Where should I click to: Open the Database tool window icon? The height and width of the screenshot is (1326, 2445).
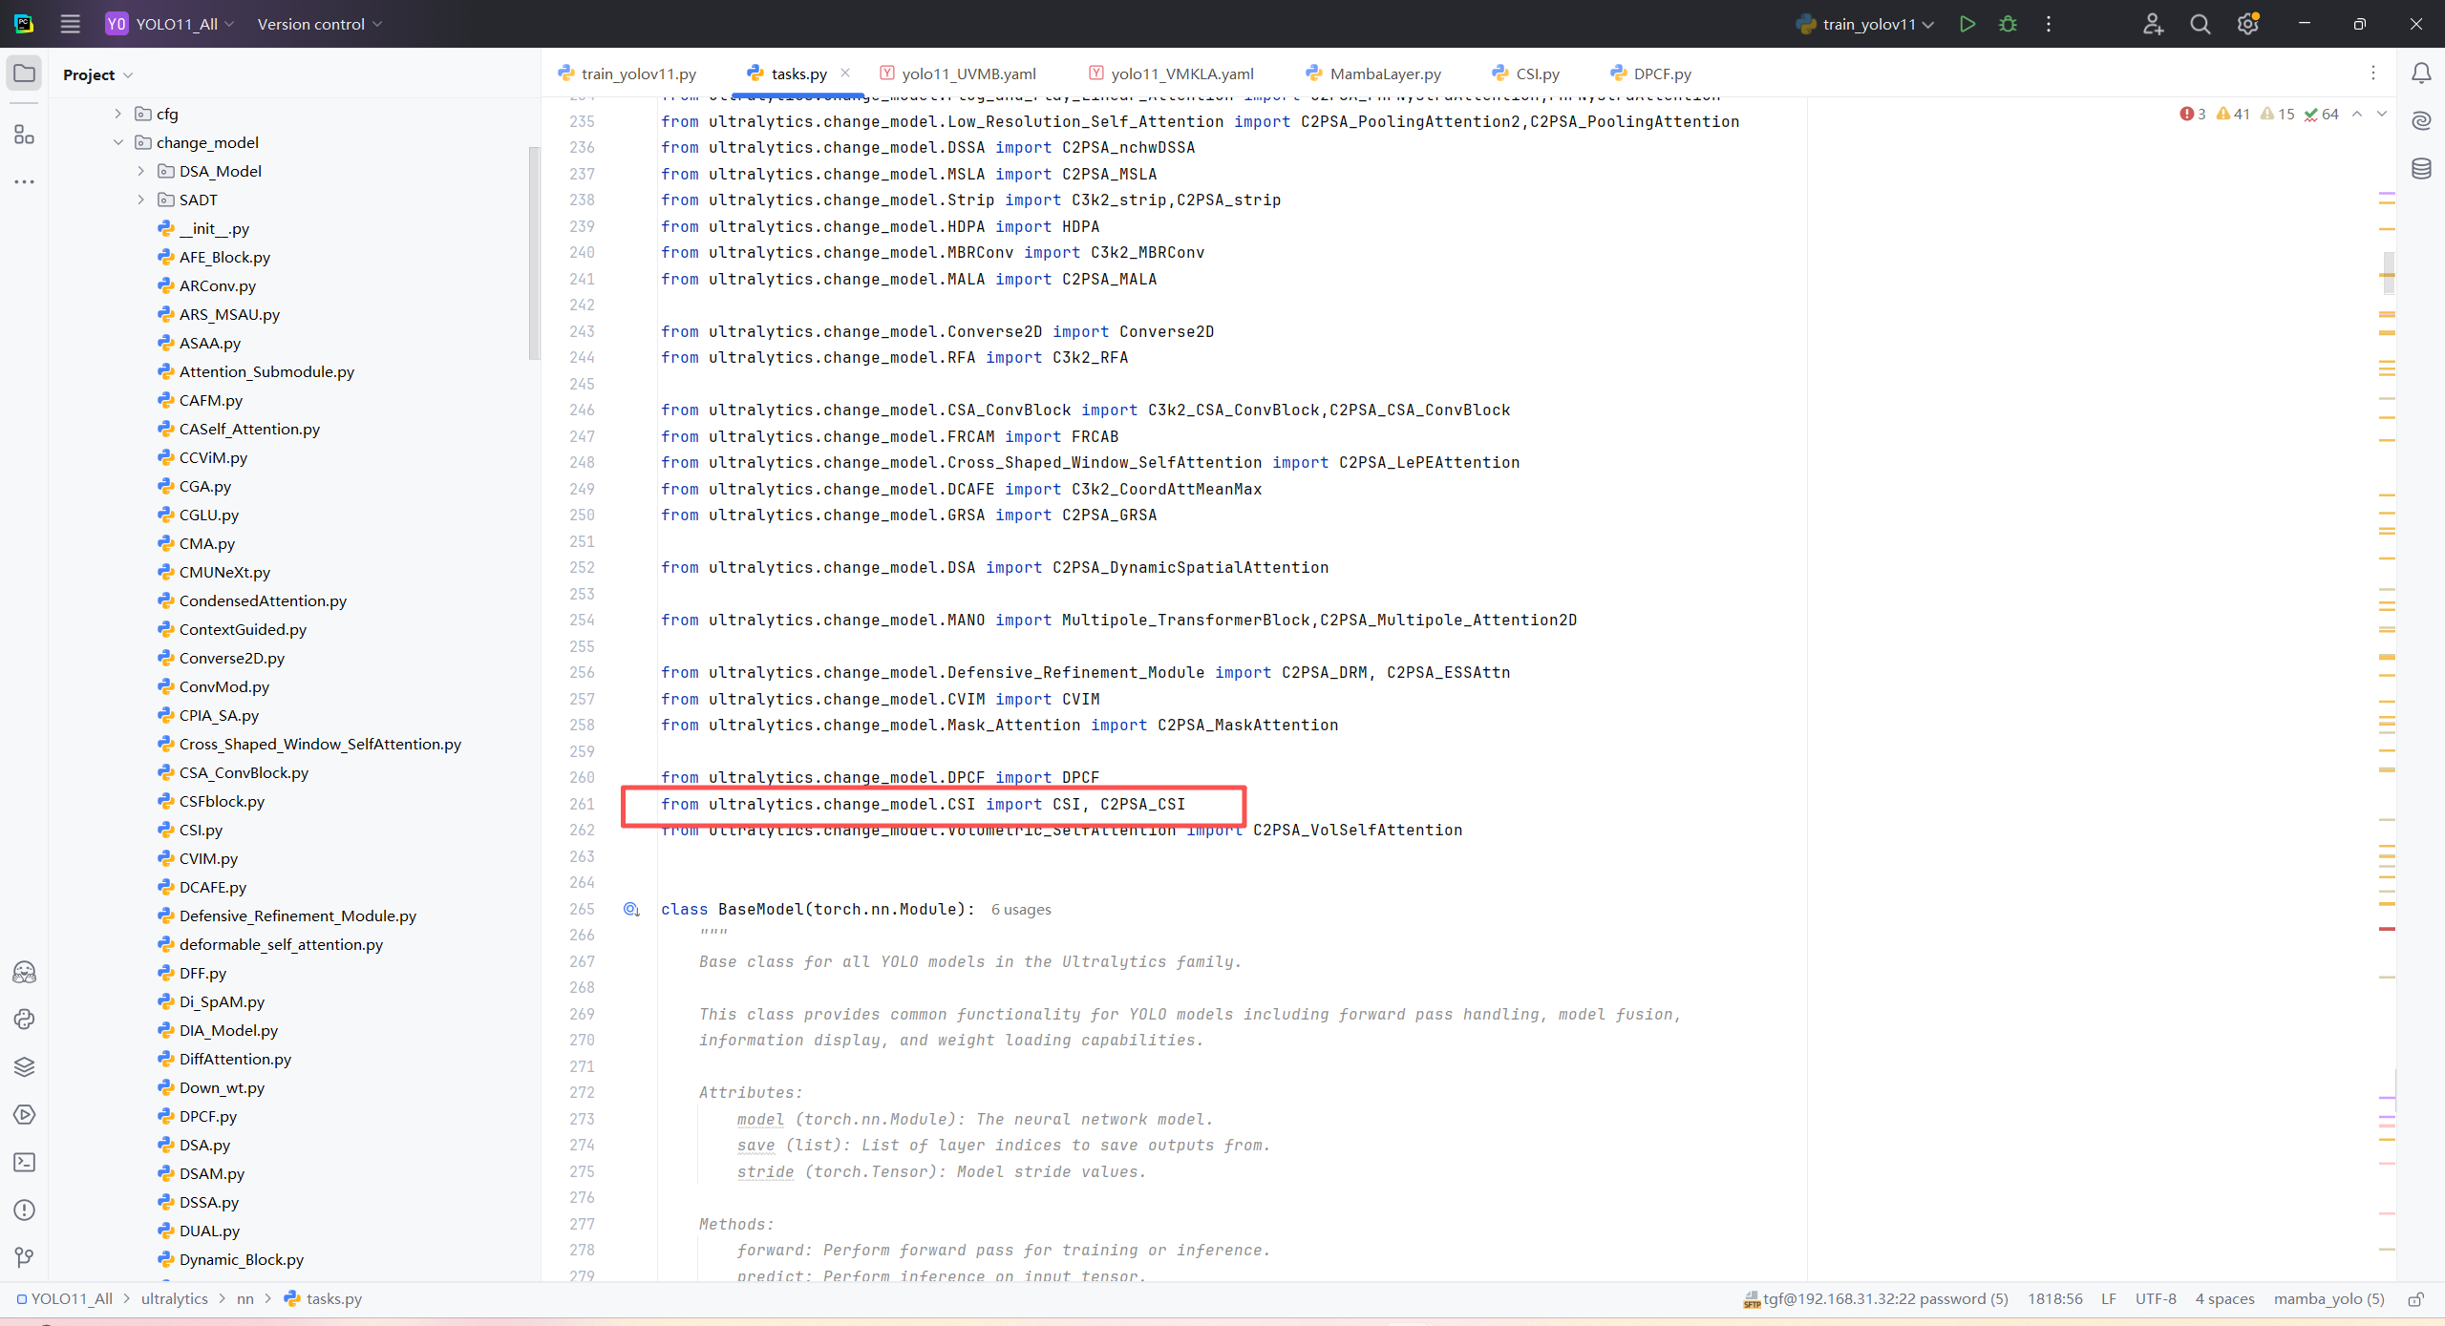point(2421,169)
